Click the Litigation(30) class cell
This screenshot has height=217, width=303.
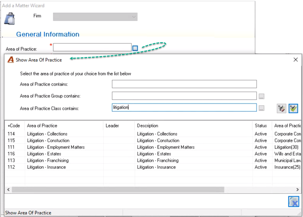(x=287, y=147)
